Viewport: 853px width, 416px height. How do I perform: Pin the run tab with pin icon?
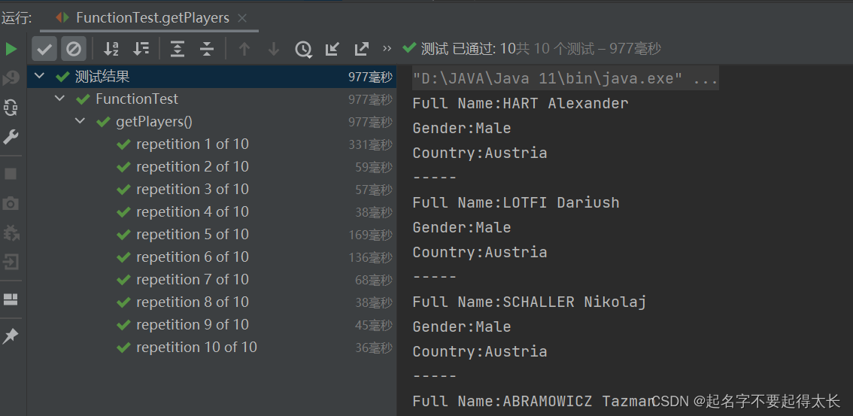tap(11, 336)
